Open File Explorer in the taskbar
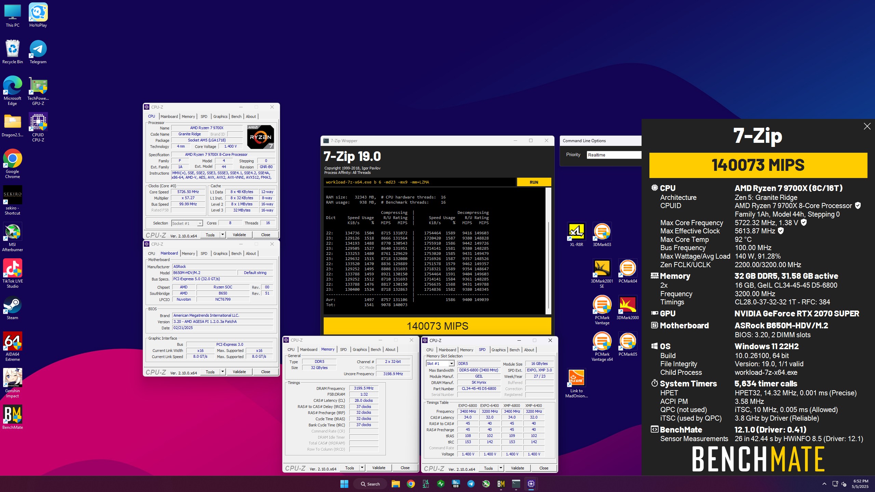Image resolution: width=875 pixels, height=492 pixels. (395, 484)
